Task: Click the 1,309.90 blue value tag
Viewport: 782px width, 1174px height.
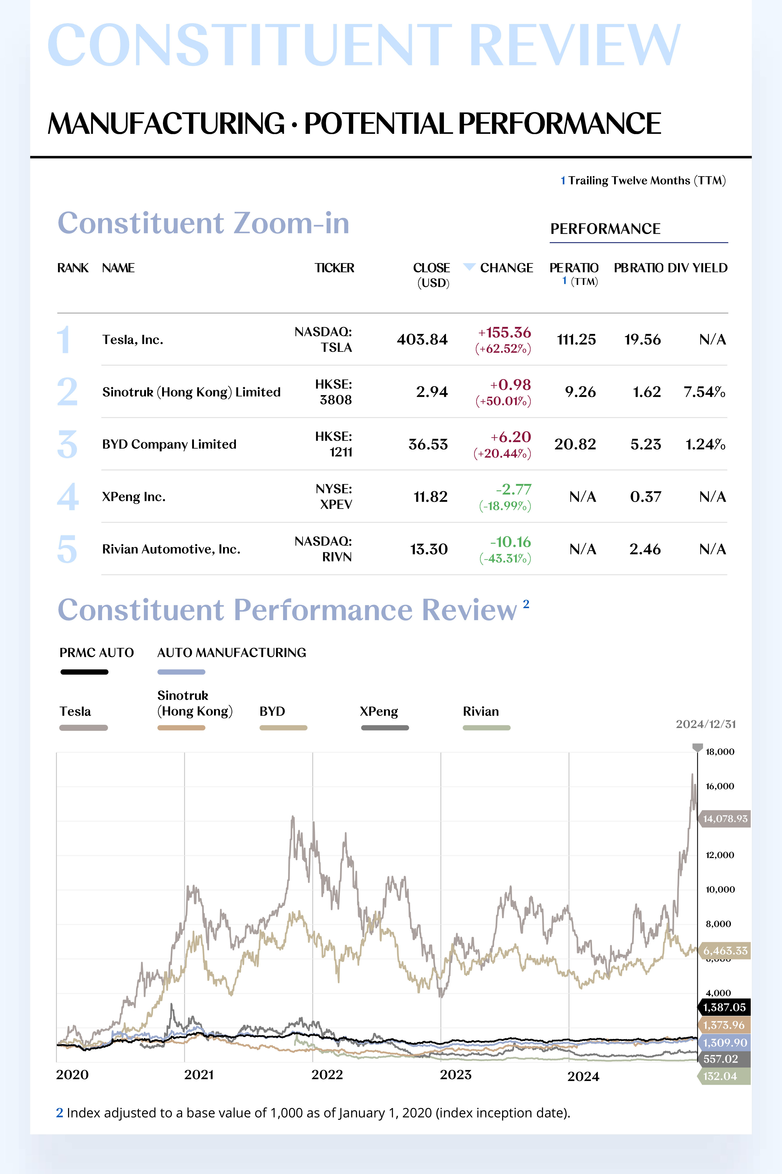Action: click(724, 1042)
